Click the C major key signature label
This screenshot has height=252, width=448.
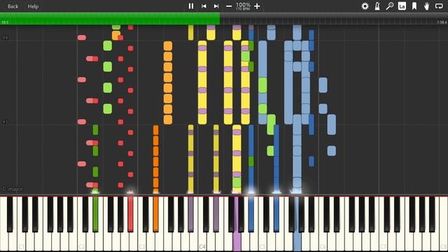(x=13, y=189)
